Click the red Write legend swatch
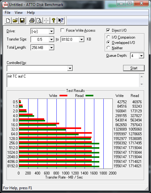The height and width of the screenshot is (193, 151). coord(63,96)
